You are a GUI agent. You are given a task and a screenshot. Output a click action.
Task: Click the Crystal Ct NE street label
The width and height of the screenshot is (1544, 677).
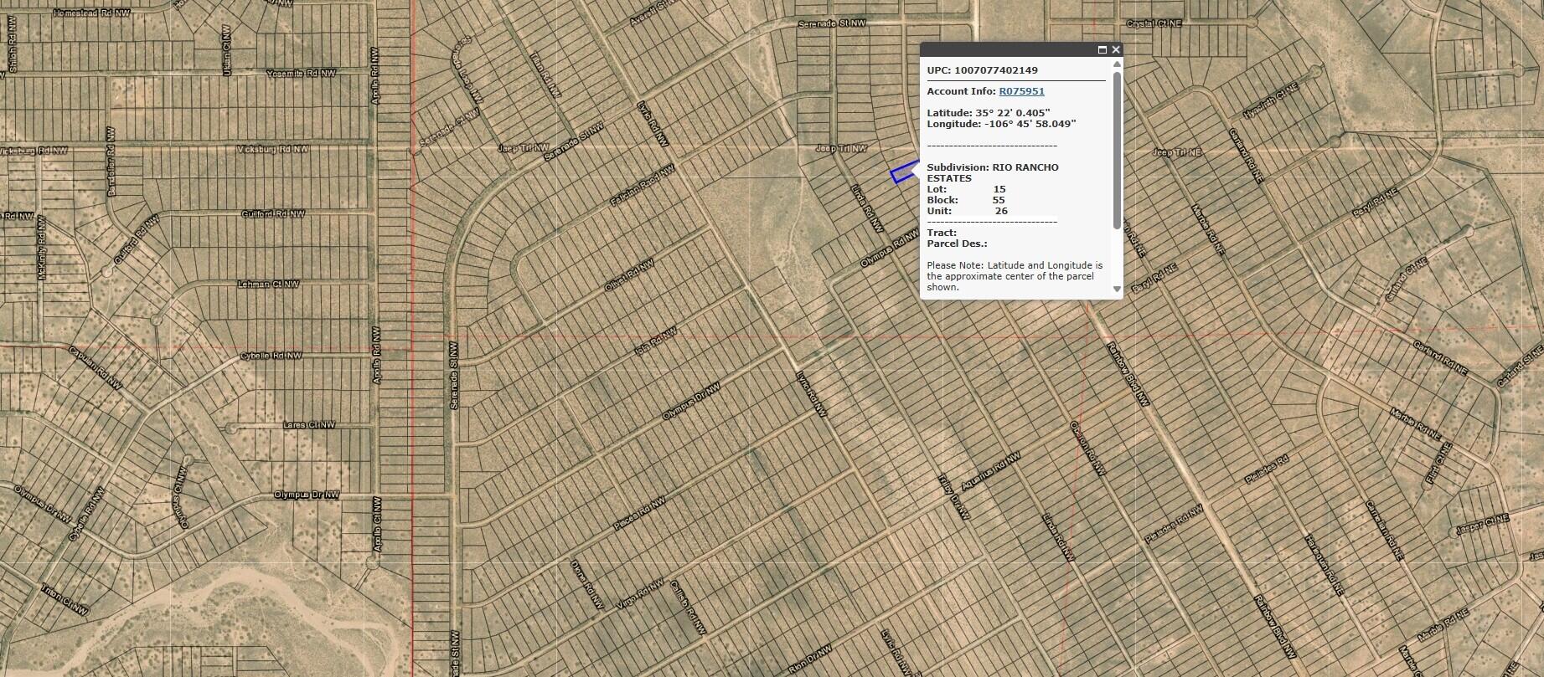[1154, 24]
